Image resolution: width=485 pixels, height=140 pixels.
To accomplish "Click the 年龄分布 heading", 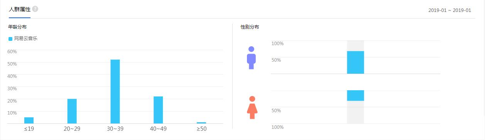I will (x=17, y=27).
